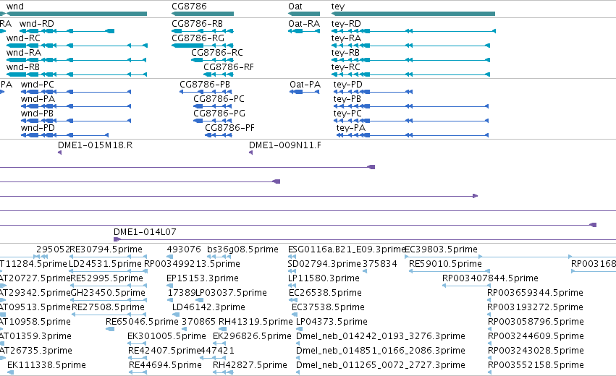Select the Oat gene label
The width and height of the screenshot is (616, 376).
tap(295, 7)
